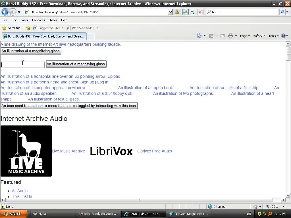
Task: View the security lock icon report
Action: tap(177, 12)
